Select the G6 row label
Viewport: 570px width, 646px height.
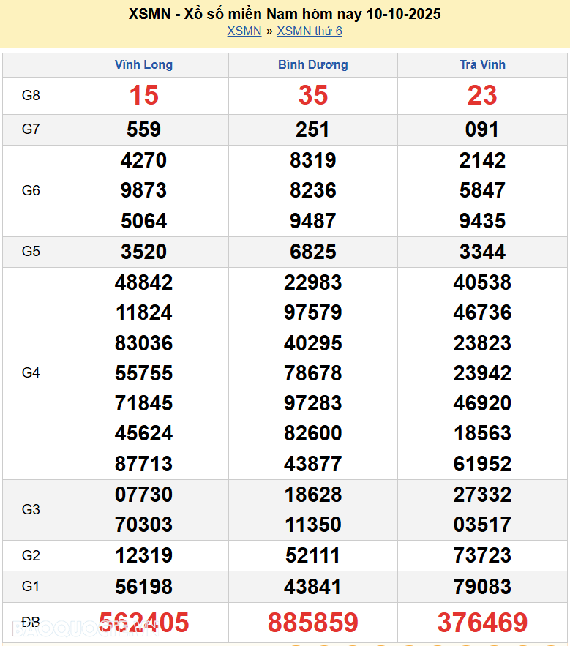click(31, 190)
